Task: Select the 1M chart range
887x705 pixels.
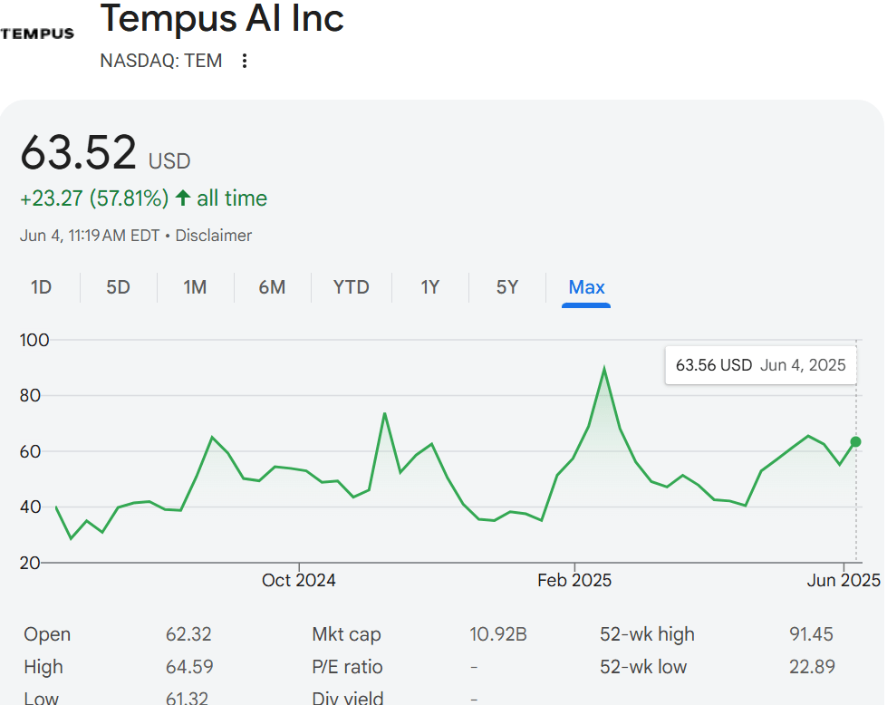Action: (195, 287)
